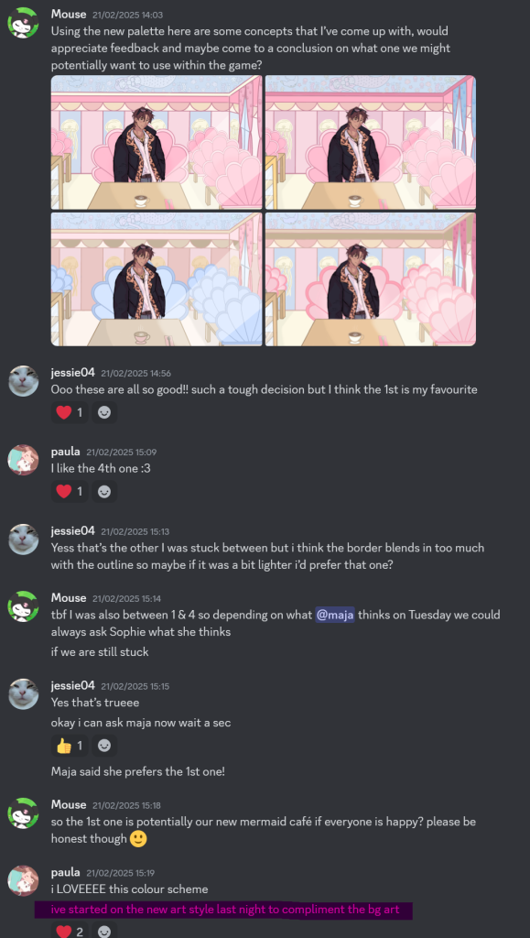The image size is (530, 938).
Task: Click the username paula at 15:19
Action: click(x=66, y=872)
